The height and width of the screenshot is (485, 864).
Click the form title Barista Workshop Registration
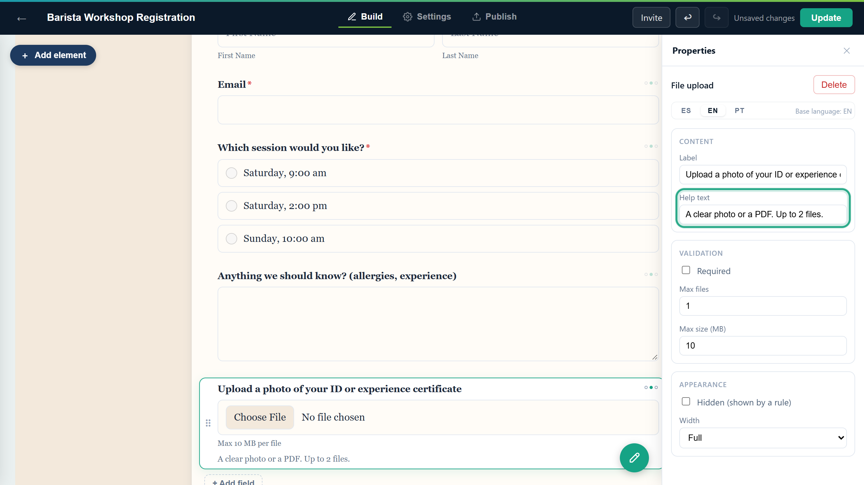coord(121,17)
